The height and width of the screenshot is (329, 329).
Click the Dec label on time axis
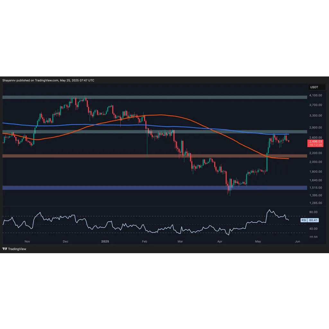click(x=66, y=241)
